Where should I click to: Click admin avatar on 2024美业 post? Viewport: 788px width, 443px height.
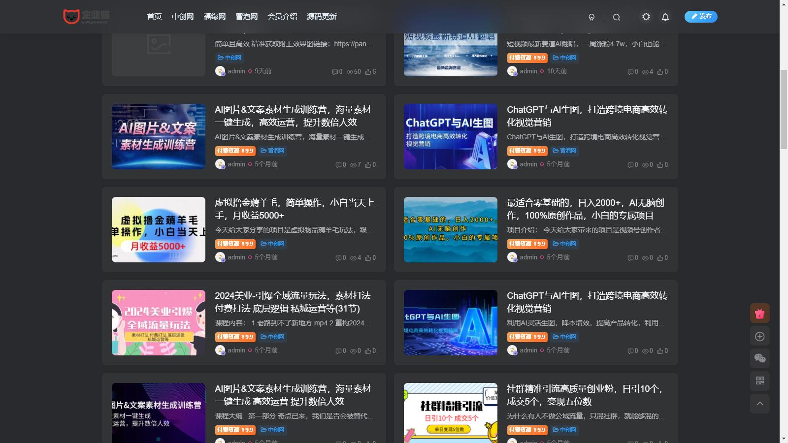point(220,350)
